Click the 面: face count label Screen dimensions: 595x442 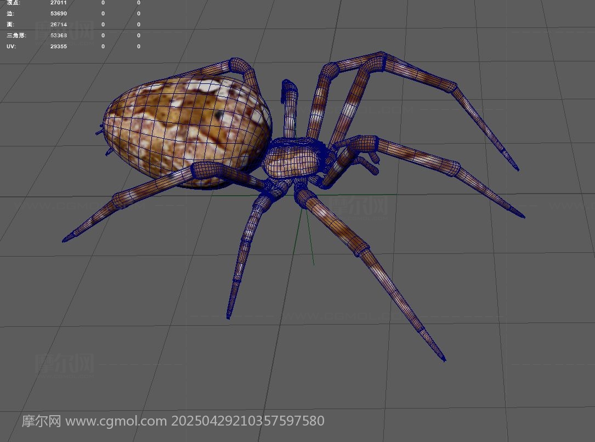click(x=10, y=24)
